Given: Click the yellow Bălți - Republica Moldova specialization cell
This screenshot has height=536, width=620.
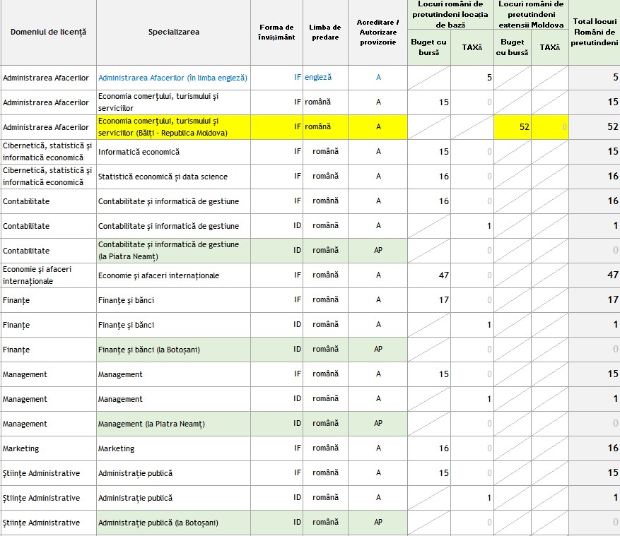Looking at the screenshot, I should [174, 127].
